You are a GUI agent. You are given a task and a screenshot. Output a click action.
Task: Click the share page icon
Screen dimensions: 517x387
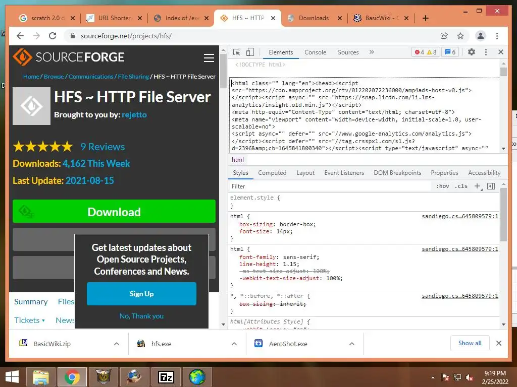coord(444,36)
